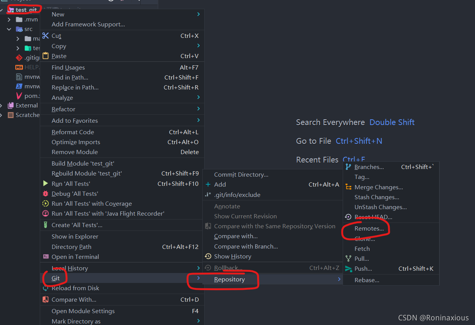Select Show in Explorer entry
Image resolution: width=475 pixels, height=325 pixels.
(x=122, y=236)
